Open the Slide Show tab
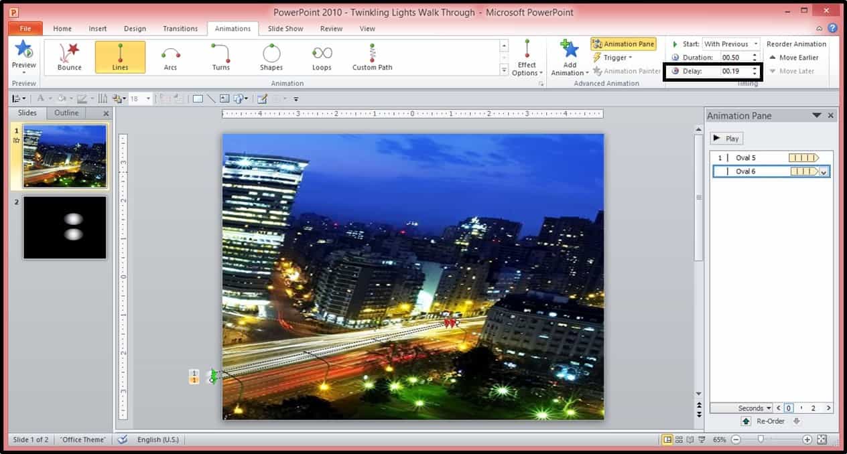Image resolution: width=847 pixels, height=454 pixels. 285,29
